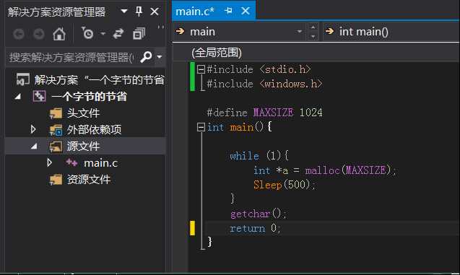Click the main.c file type icon
460x275 pixels.
71,162
